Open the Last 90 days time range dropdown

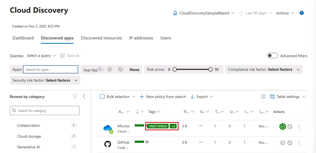[x=256, y=13]
